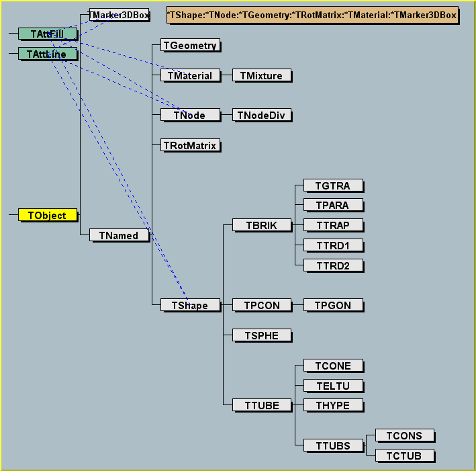
Task: Open the TCTUB class node
Action: coord(404,456)
